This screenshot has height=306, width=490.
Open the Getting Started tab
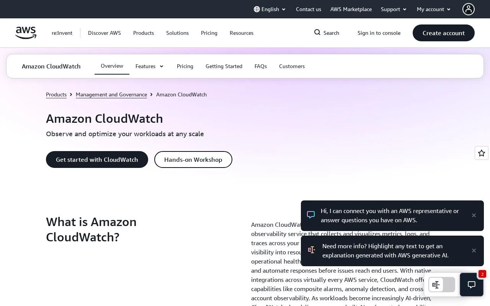tap(224, 66)
